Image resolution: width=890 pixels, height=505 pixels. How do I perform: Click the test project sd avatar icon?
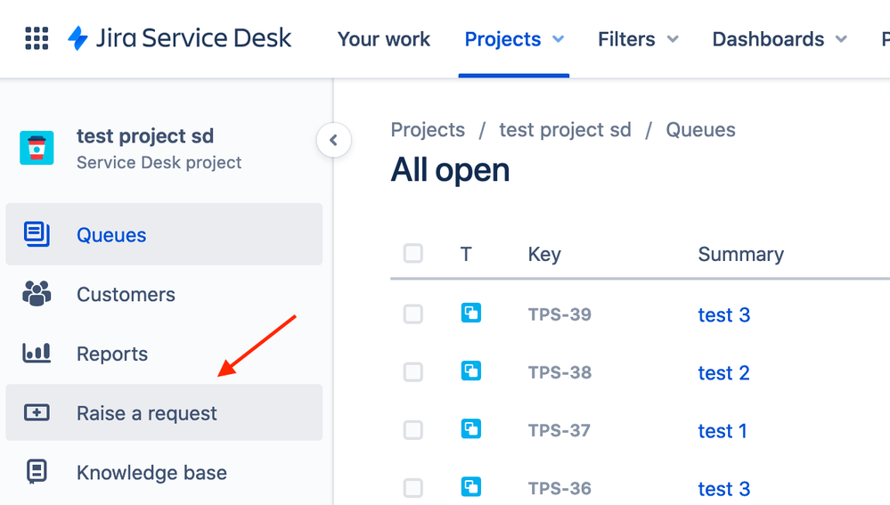click(x=37, y=148)
